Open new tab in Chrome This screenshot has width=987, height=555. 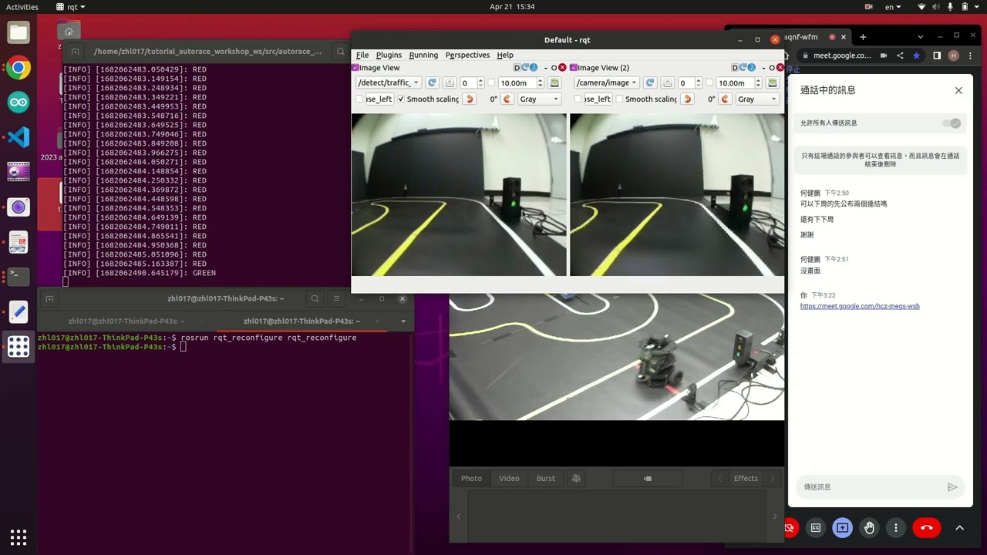[x=863, y=36]
